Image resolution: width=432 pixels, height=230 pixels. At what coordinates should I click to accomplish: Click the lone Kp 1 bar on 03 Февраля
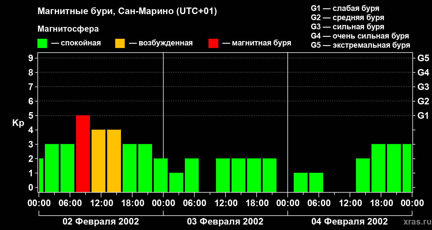pos(176,182)
